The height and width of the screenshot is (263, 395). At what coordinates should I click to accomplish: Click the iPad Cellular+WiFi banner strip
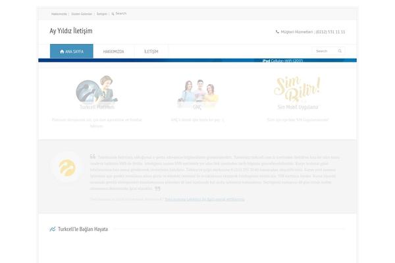(x=197, y=60)
